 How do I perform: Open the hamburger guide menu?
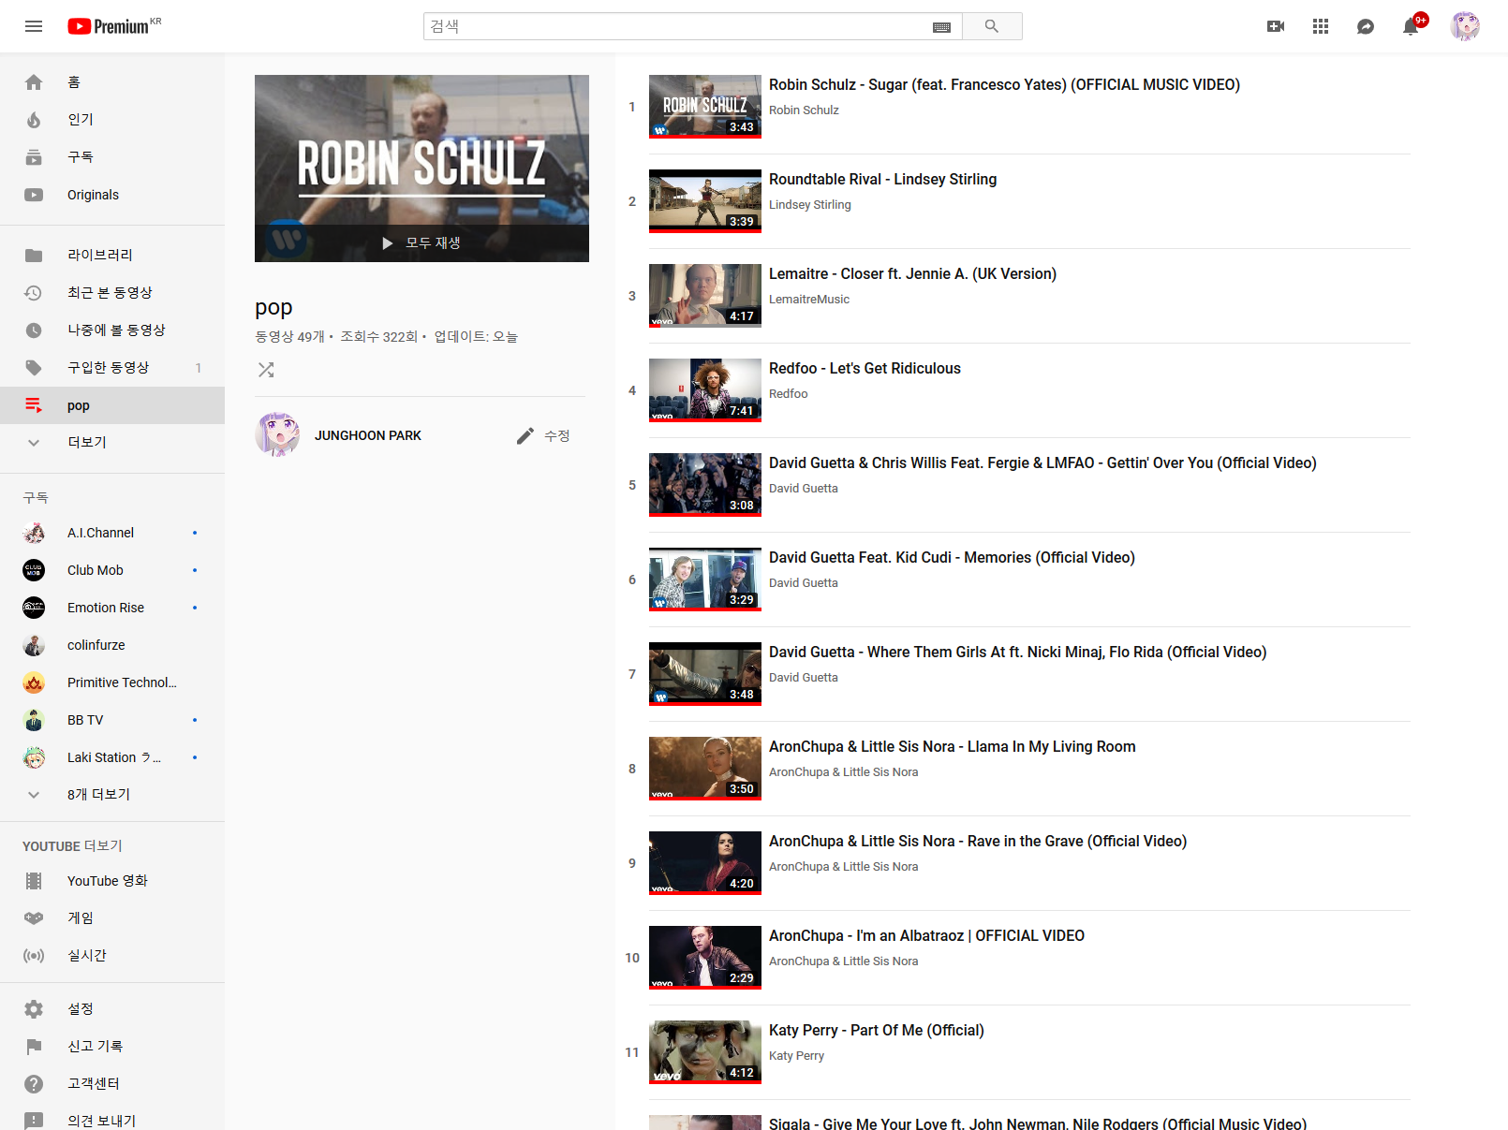[34, 26]
